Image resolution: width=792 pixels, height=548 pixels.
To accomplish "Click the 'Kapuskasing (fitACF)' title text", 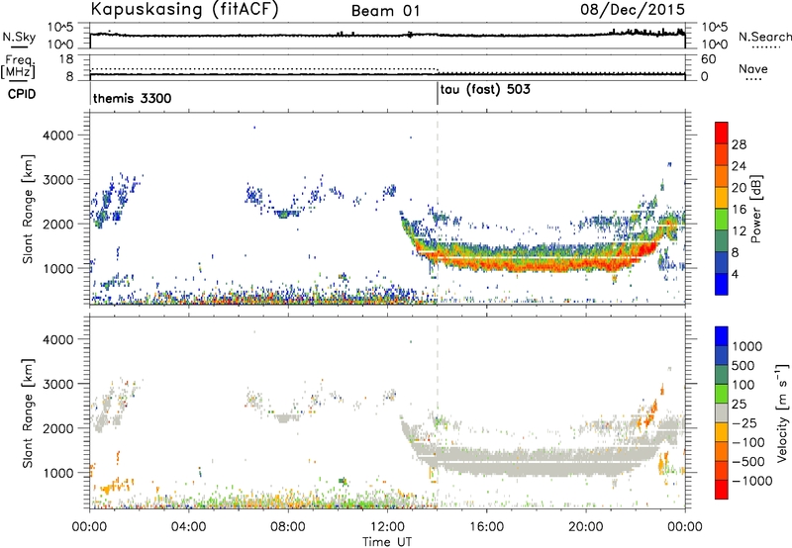I will pos(184,10).
